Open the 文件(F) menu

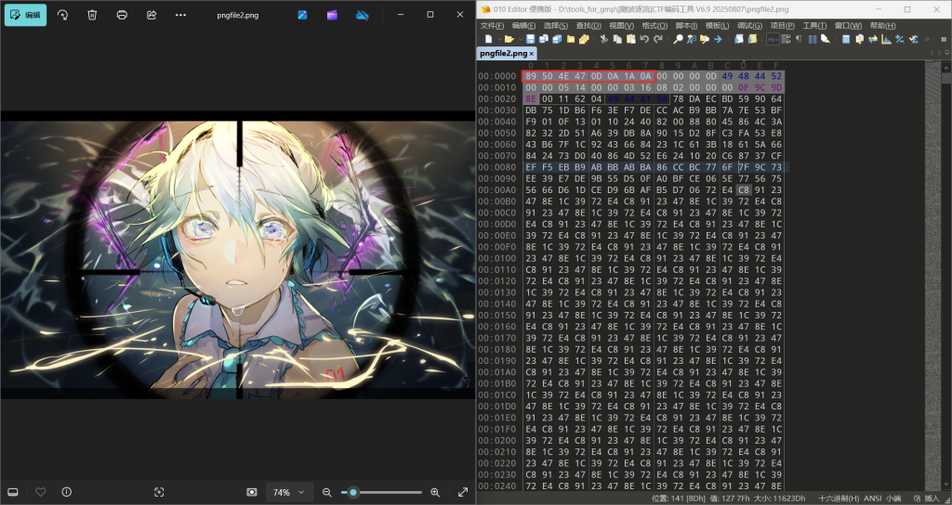[494, 25]
